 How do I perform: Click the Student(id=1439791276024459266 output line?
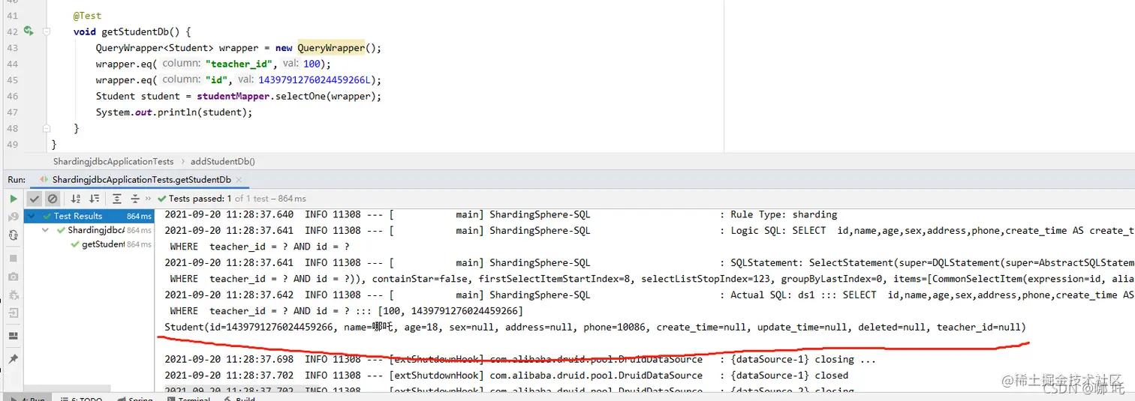[595, 327]
